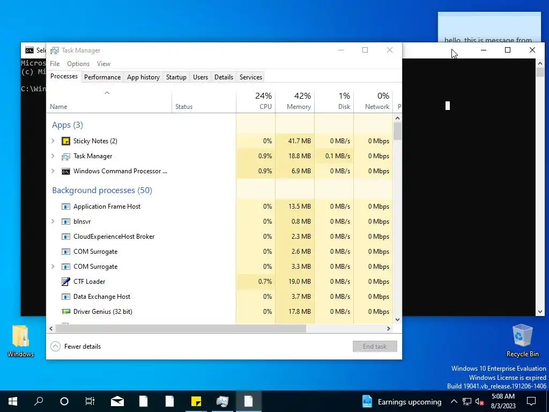This screenshot has height=412, width=549.
Task: Sort by the Name column header
Action: click(x=109, y=101)
